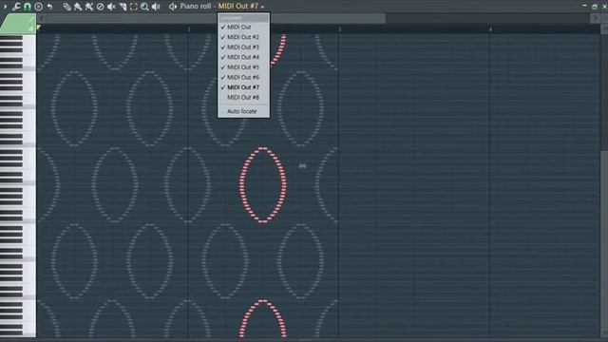Select MIDI Out #4 from menu
Image resolution: width=608 pixels, height=342 pixels.
243,57
